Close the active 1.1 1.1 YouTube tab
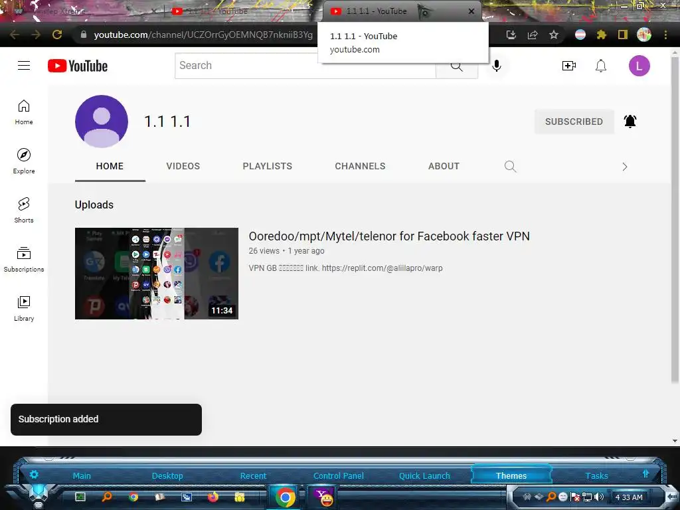Viewport: 680px width, 510px height. pos(471,11)
